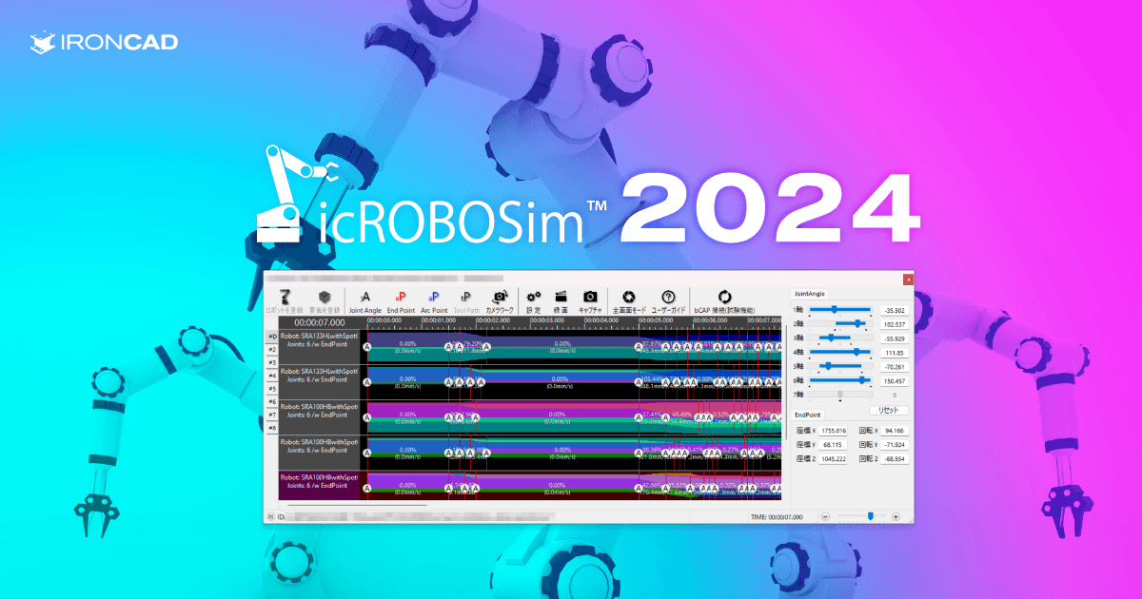
Task: Expand the #6 track row
Action: [271, 401]
